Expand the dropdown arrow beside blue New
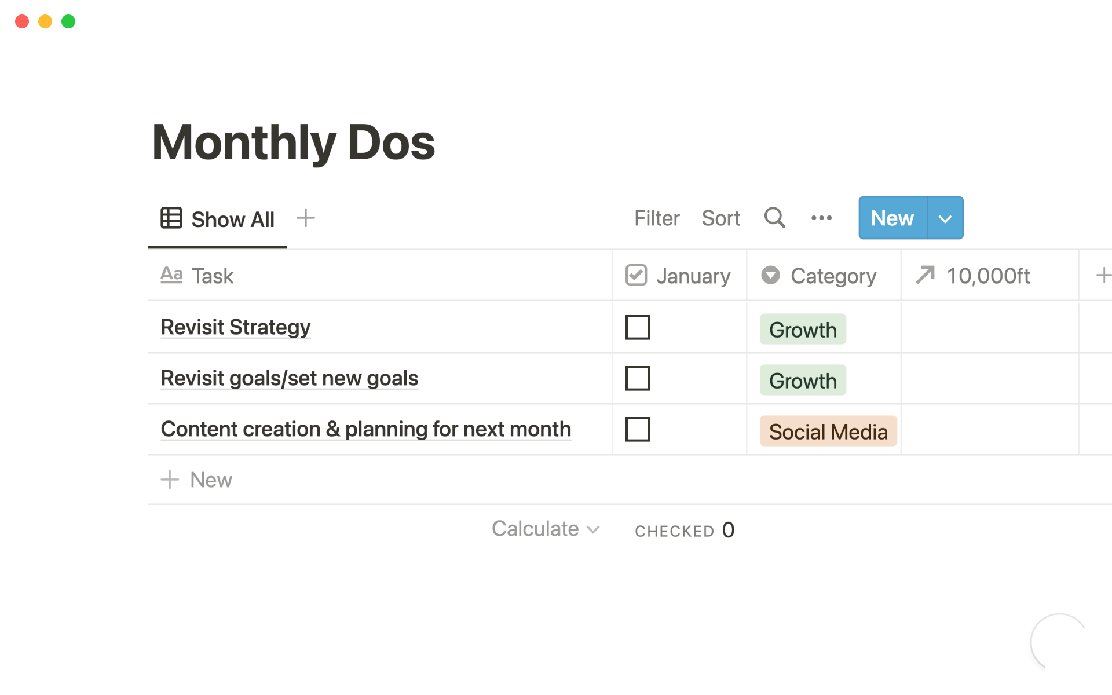1112x695 pixels. [945, 218]
